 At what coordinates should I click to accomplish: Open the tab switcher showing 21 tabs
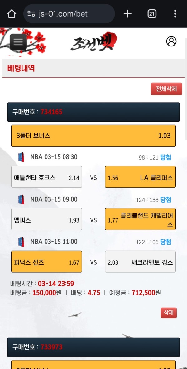pos(152,14)
